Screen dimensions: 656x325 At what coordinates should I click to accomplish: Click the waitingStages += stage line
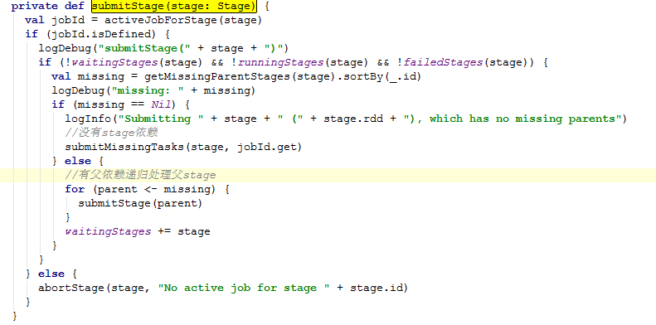point(137,231)
